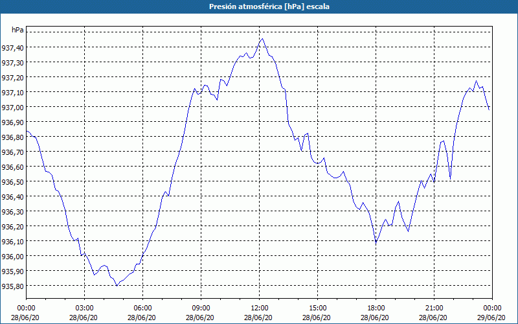Screen dimensions: 518x324
Task: Select the 936,00 pressure label
Action: [13, 257]
